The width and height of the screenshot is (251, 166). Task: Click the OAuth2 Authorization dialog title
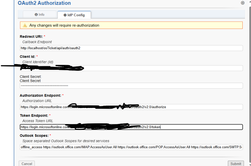(x=44, y=3)
